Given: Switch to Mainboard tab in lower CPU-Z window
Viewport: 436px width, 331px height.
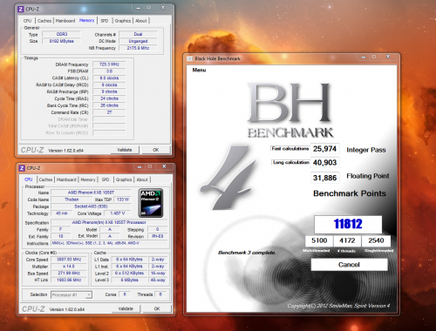Looking at the screenshot, I should (66, 179).
